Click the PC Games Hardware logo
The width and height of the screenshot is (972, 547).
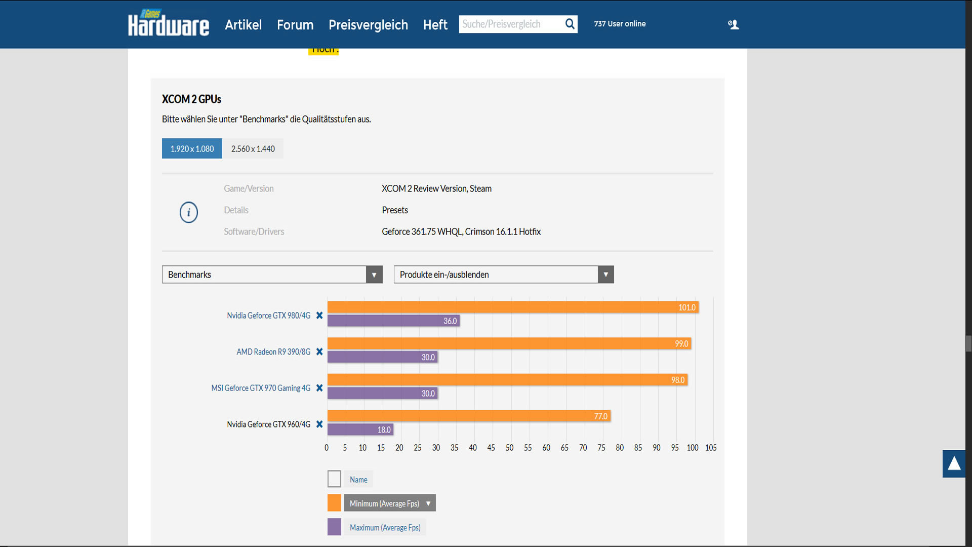(x=168, y=24)
